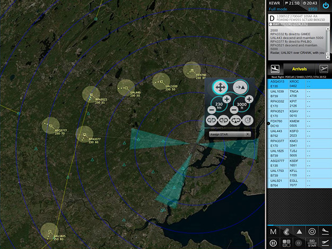332x249 pixels.
Task: Click the RPA3377 aircraft target on radar
Action: 85,135
